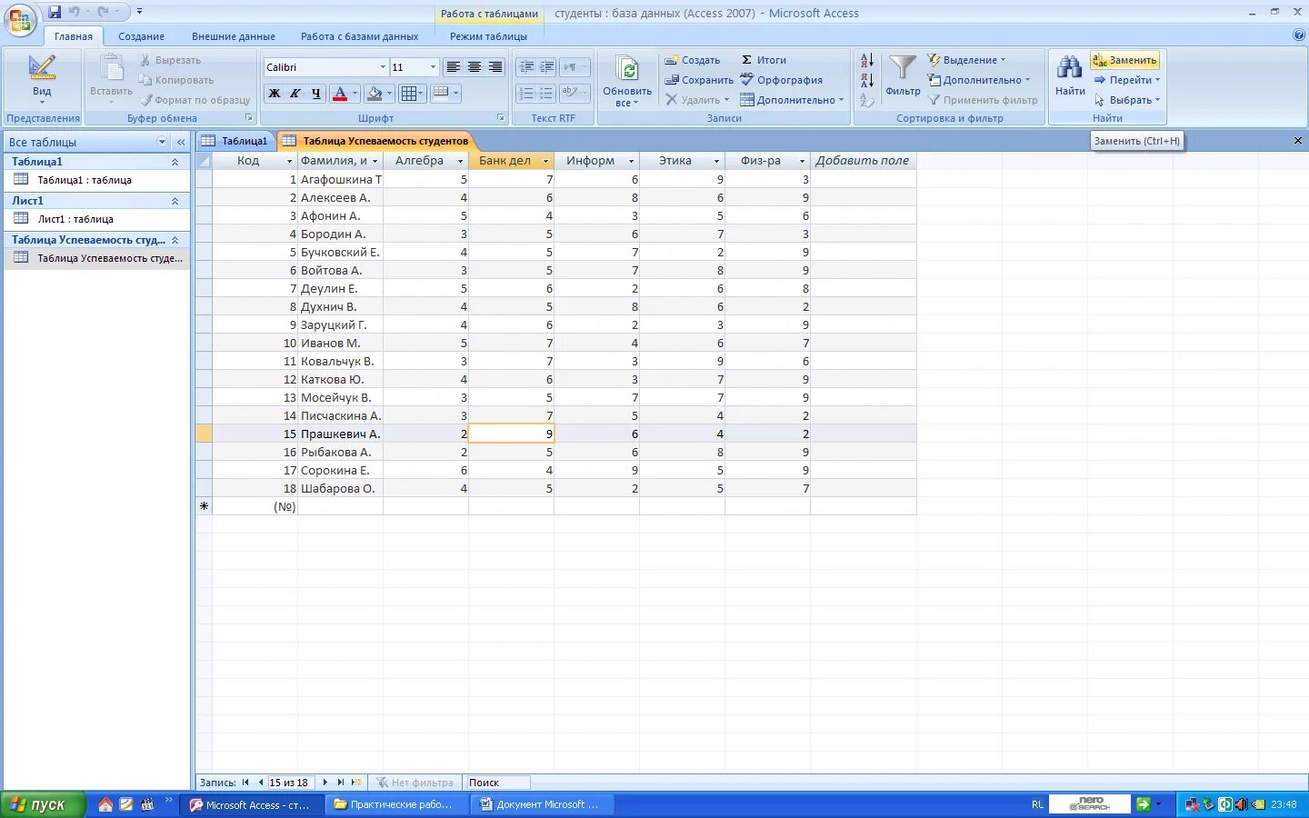Click the record number box 15 из 18
Viewport: 1309px width, 818px height.
click(x=290, y=783)
